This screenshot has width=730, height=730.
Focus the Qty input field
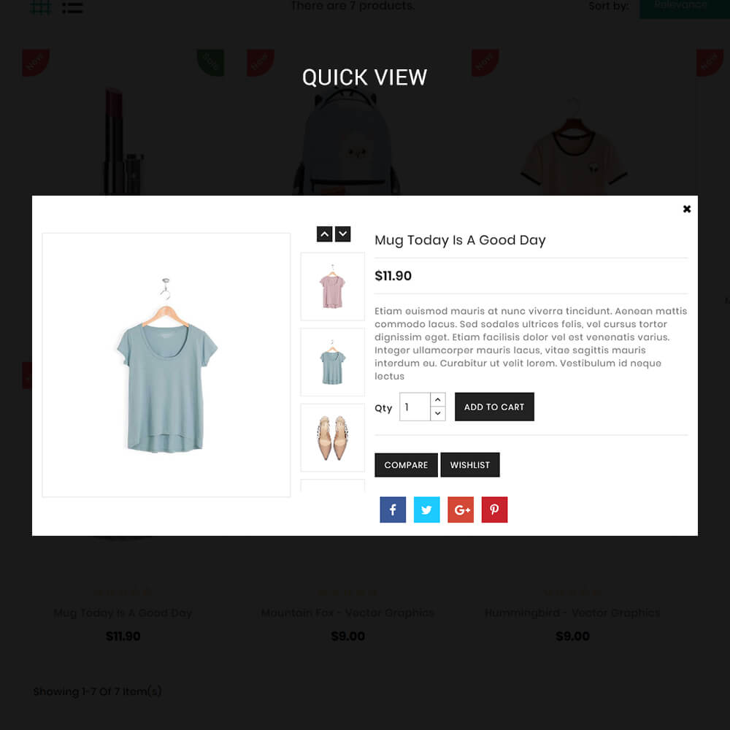tap(415, 407)
